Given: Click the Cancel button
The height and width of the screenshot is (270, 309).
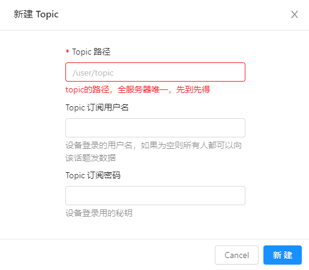Looking at the screenshot, I should pos(236,255).
